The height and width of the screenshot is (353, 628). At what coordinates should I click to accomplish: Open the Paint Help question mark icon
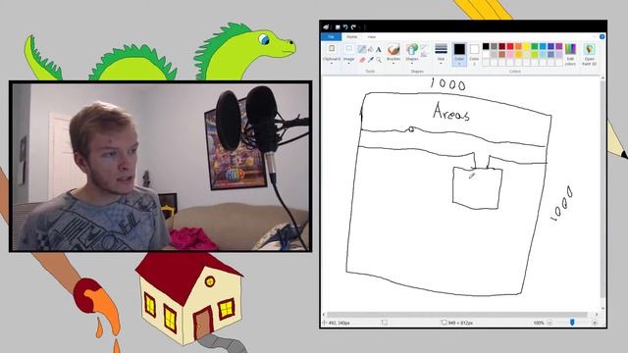coord(602,36)
